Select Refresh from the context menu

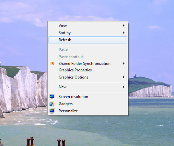tap(88, 40)
